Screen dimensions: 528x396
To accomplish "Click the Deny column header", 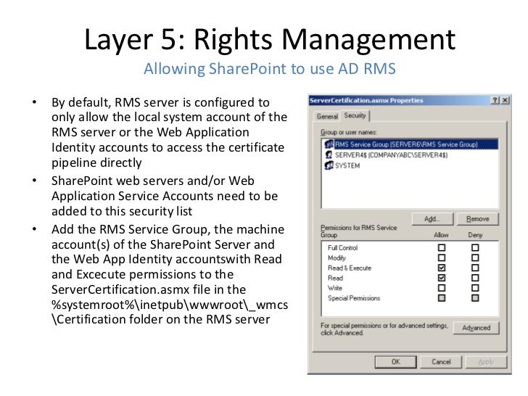I will point(475,235).
